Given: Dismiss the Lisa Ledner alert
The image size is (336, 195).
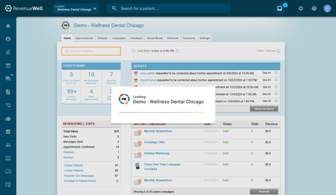Looking at the screenshot, I should click(x=276, y=73).
